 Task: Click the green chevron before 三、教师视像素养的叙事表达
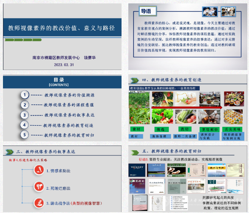(9, 152)
